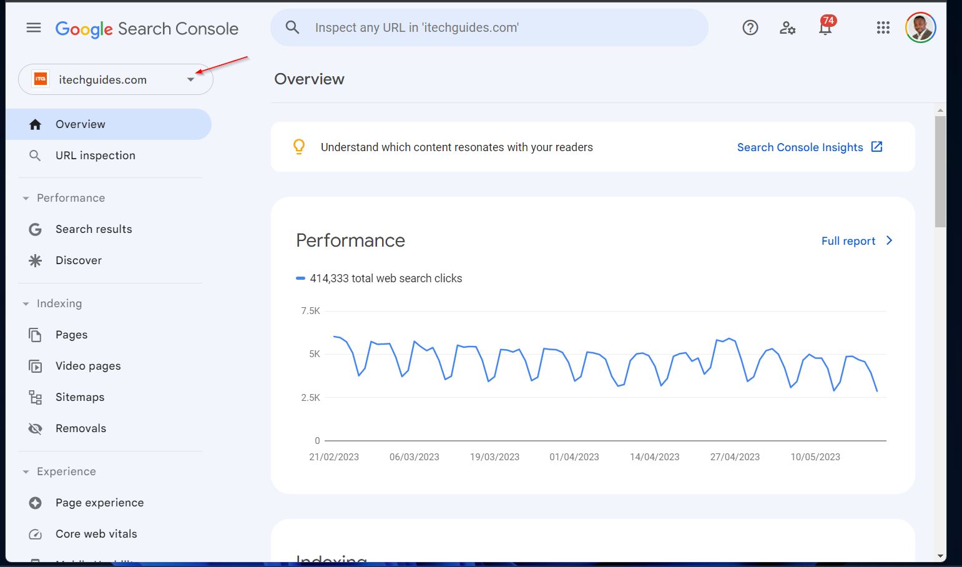Open the hamburger main menu
Viewport: 962px width, 567px height.
click(34, 27)
